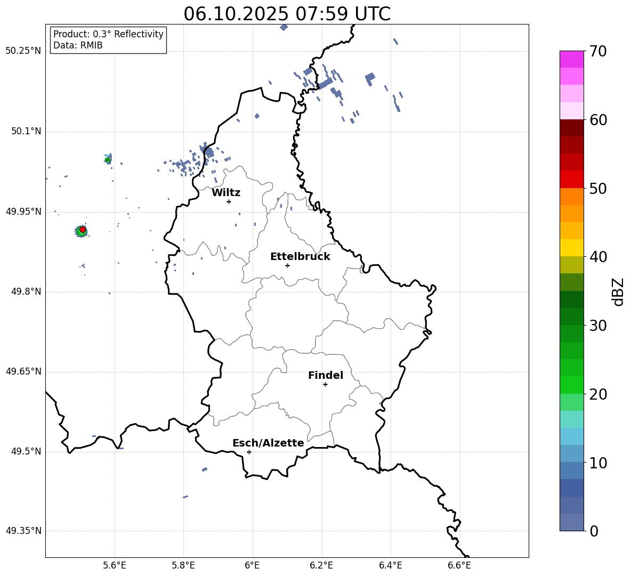Click the Findel city label
Image resolution: width=631 pixels, height=576 pixels.
pyautogui.click(x=326, y=375)
